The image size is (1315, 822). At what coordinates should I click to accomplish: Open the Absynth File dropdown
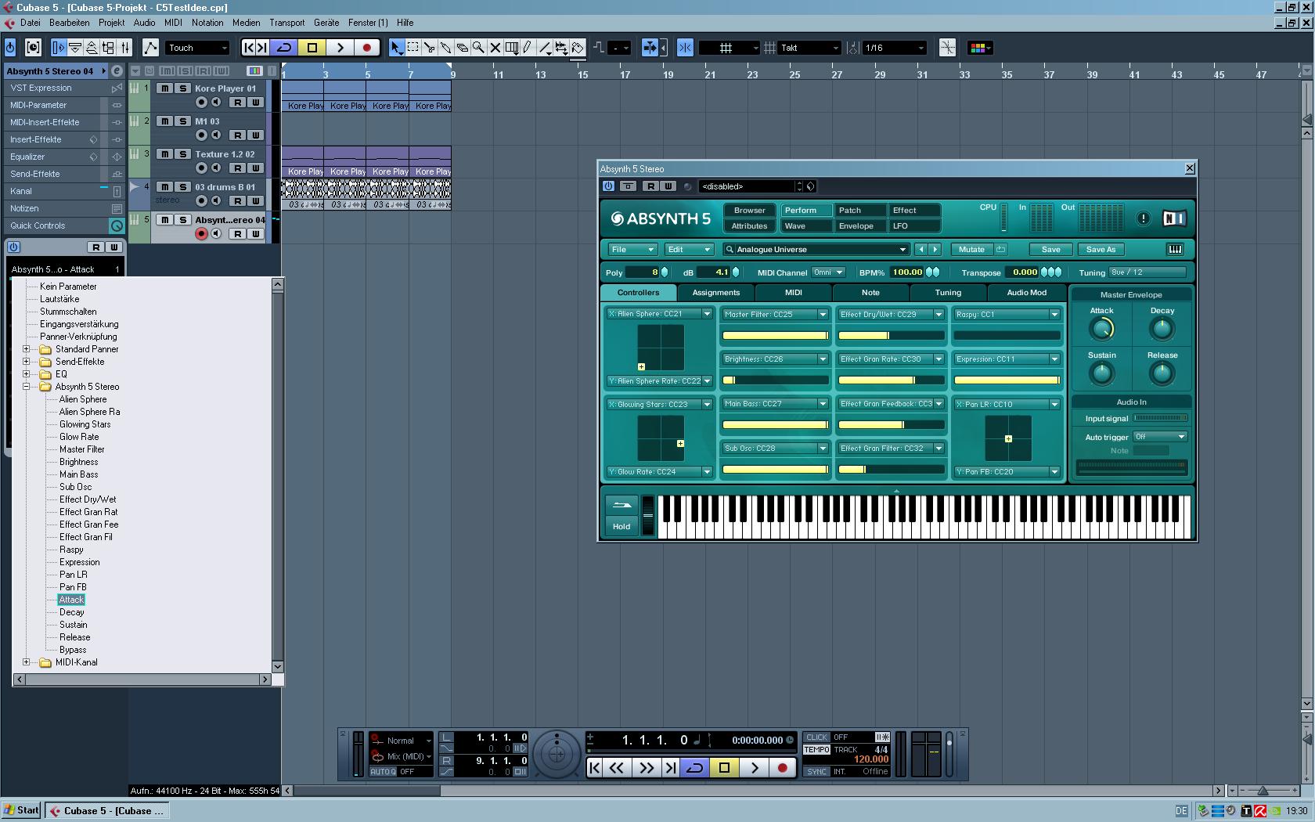632,250
